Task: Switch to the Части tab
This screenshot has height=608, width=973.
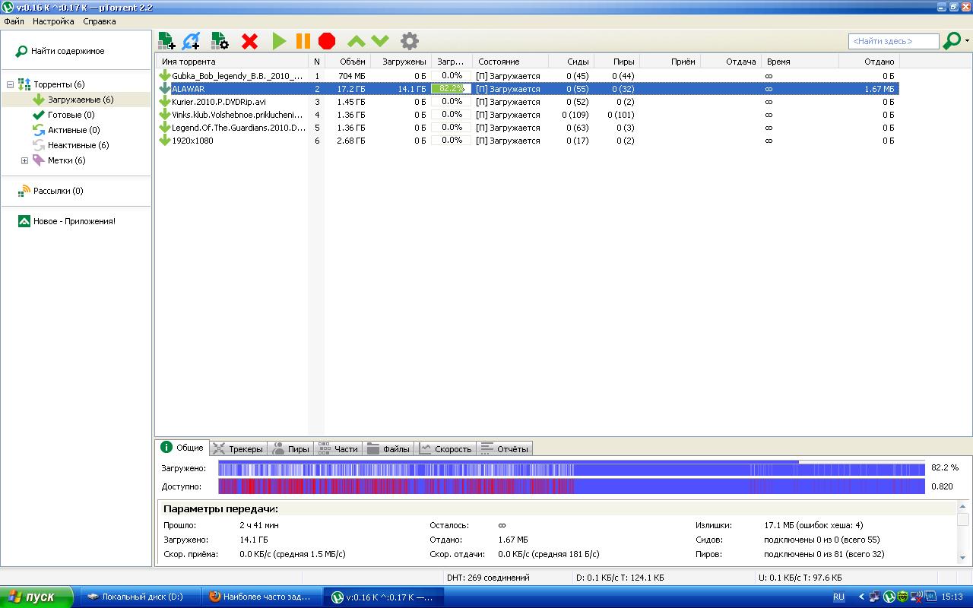Action: 338,449
